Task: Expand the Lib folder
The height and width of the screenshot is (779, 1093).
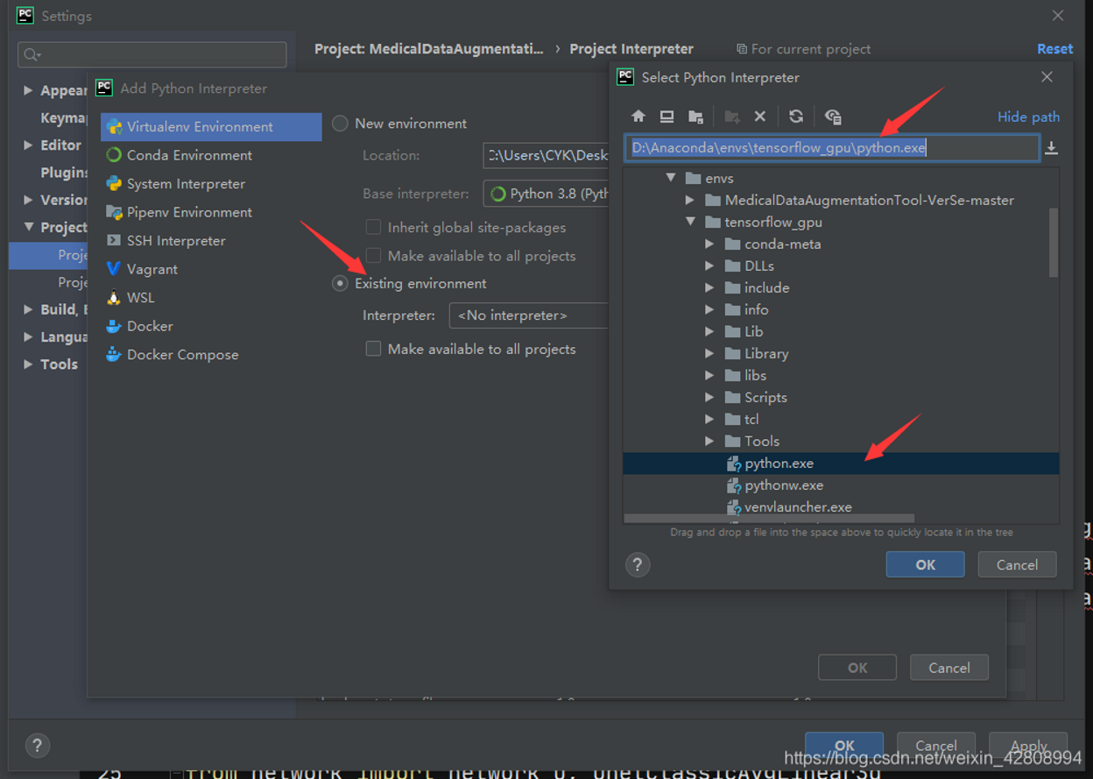Action: click(710, 331)
